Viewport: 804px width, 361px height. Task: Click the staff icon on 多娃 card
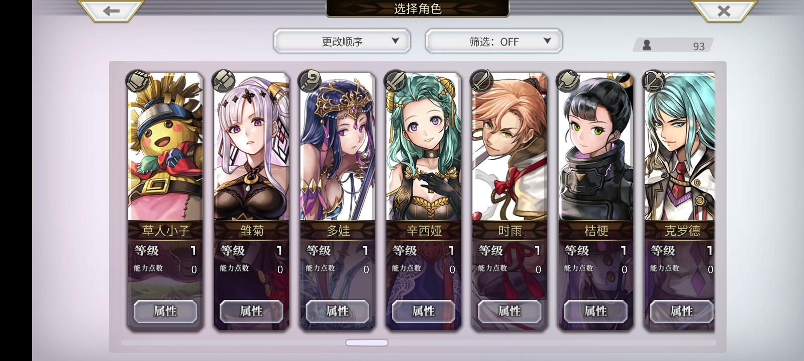pyautogui.click(x=310, y=81)
